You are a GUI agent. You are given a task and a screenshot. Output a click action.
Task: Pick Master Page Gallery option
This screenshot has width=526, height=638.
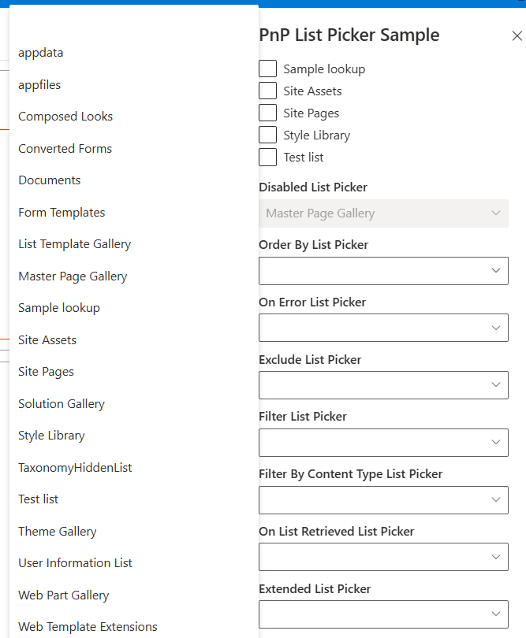point(73,276)
